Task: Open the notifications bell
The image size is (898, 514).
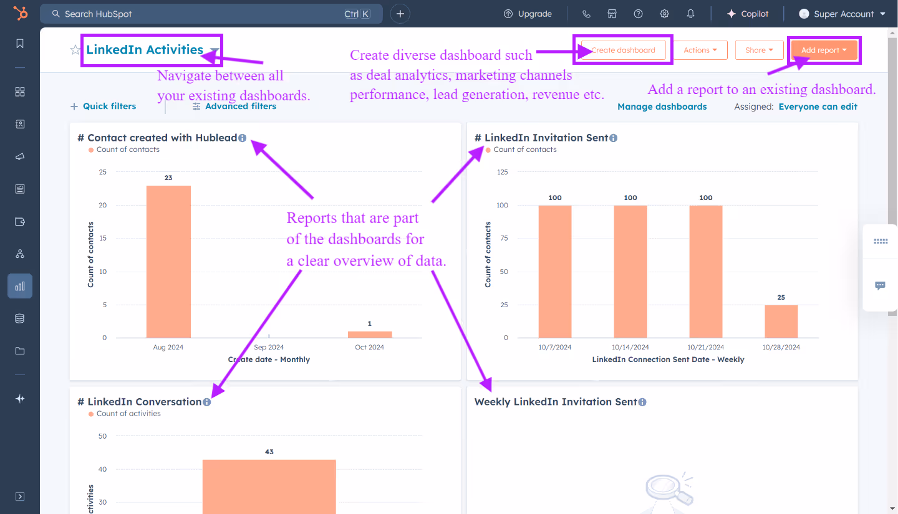Action: pyautogui.click(x=690, y=13)
